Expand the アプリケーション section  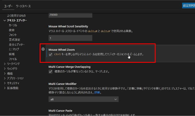pyautogui.click(x=5, y=78)
